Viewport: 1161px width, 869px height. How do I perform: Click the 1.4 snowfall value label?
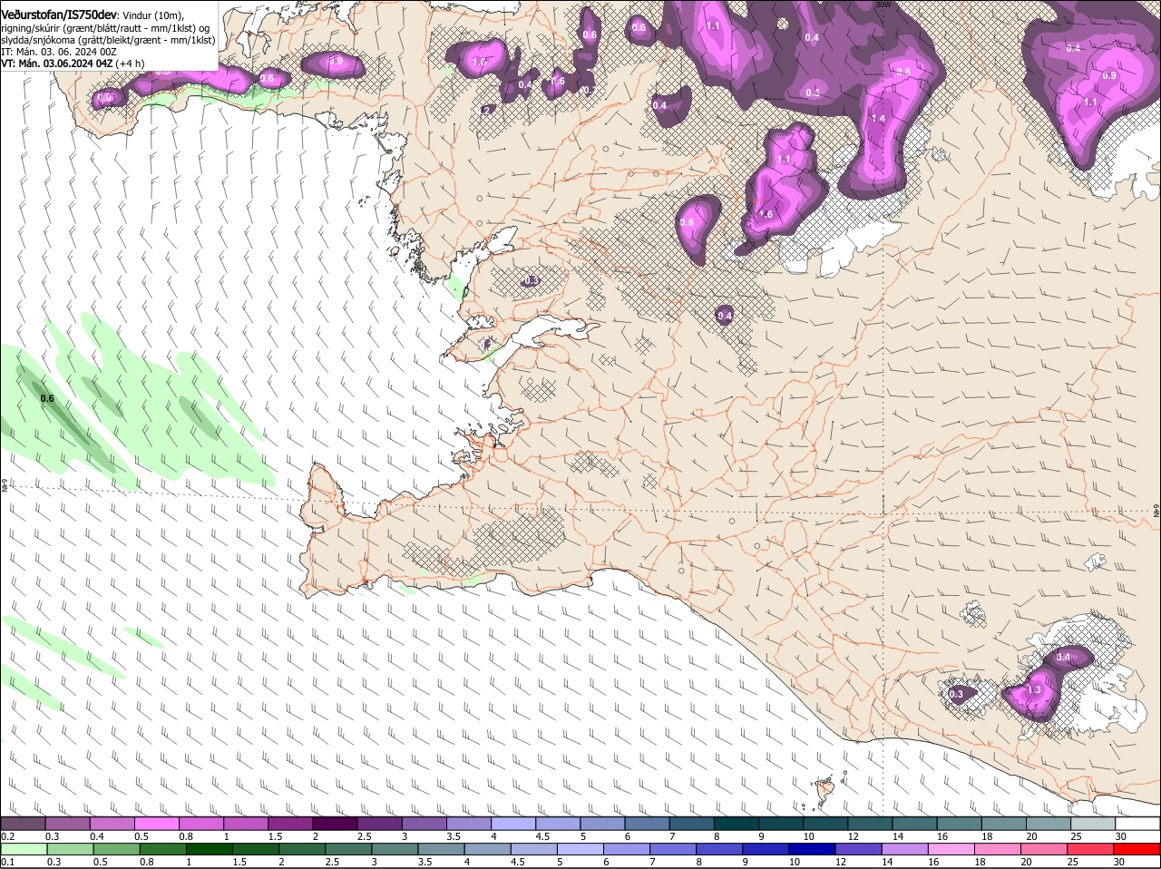pyautogui.click(x=878, y=119)
